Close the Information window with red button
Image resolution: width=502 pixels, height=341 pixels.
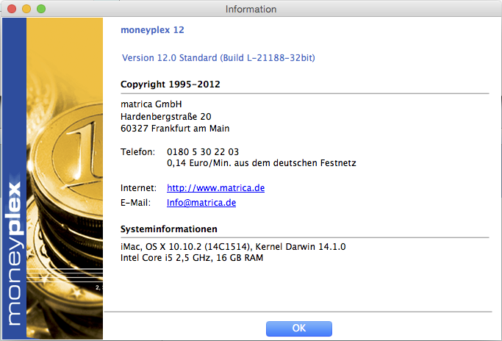tap(12, 9)
